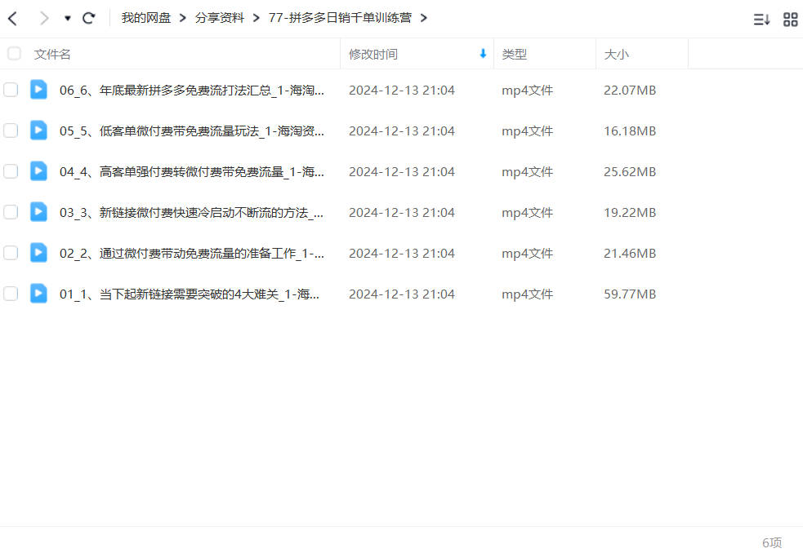This screenshot has width=803, height=553.
Task: Sort by 文件名 column header
Action: [x=52, y=54]
